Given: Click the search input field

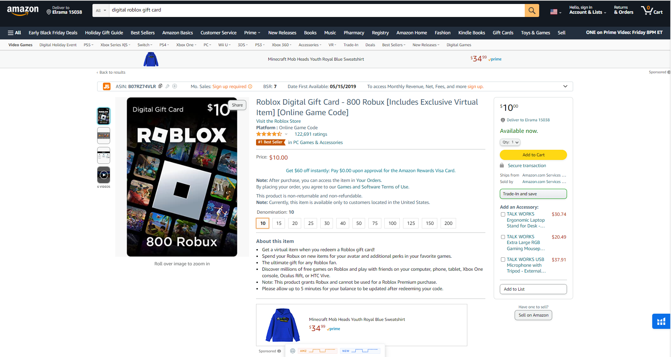Looking at the screenshot, I should click(x=317, y=10).
